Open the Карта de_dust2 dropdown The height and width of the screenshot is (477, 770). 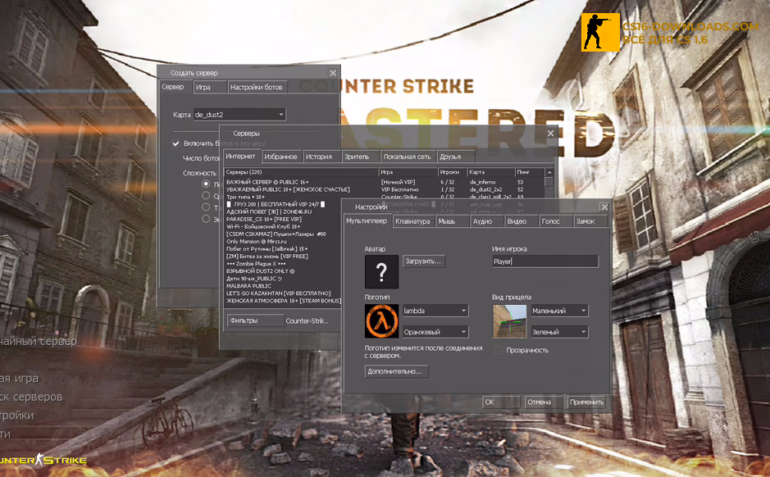tap(239, 115)
